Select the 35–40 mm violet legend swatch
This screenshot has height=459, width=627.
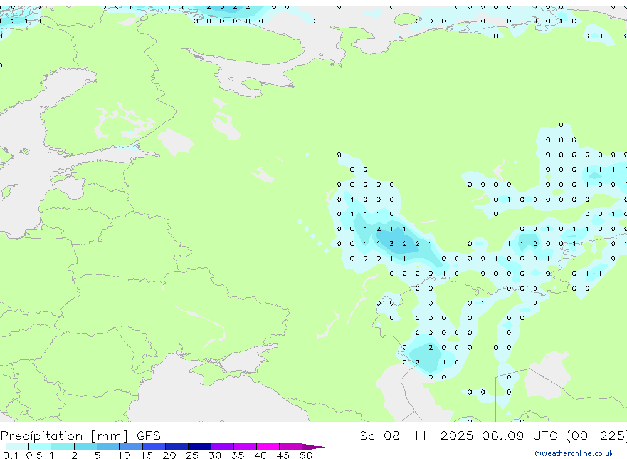coord(245,446)
